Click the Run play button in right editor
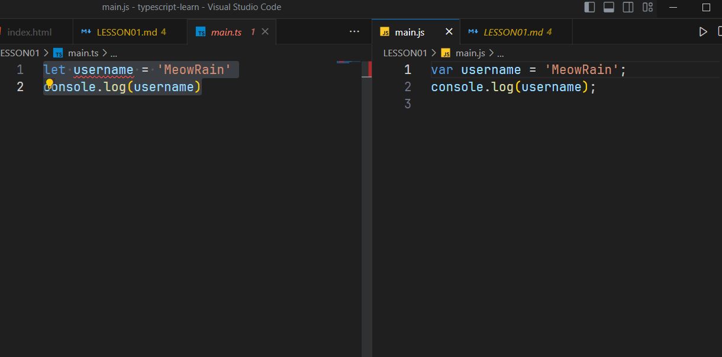This screenshot has height=357, width=722. pos(703,32)
